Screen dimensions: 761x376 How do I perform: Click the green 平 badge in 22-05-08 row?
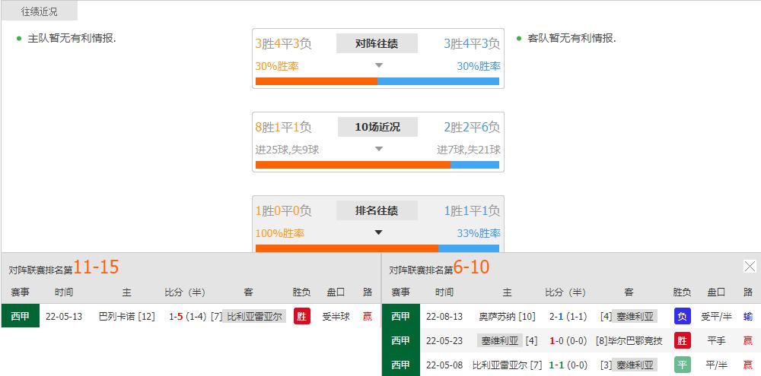pyautogui.click(x=683, y=365)
